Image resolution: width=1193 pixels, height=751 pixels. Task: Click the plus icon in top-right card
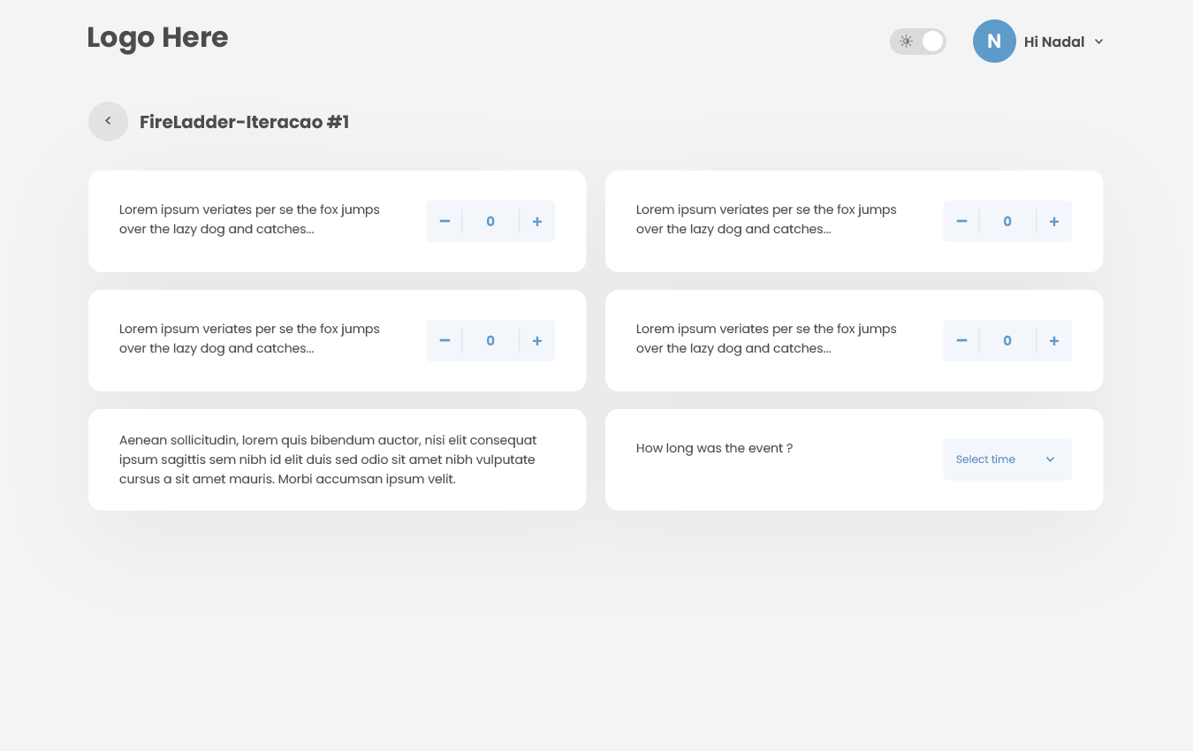click(x=1054, y=221)
